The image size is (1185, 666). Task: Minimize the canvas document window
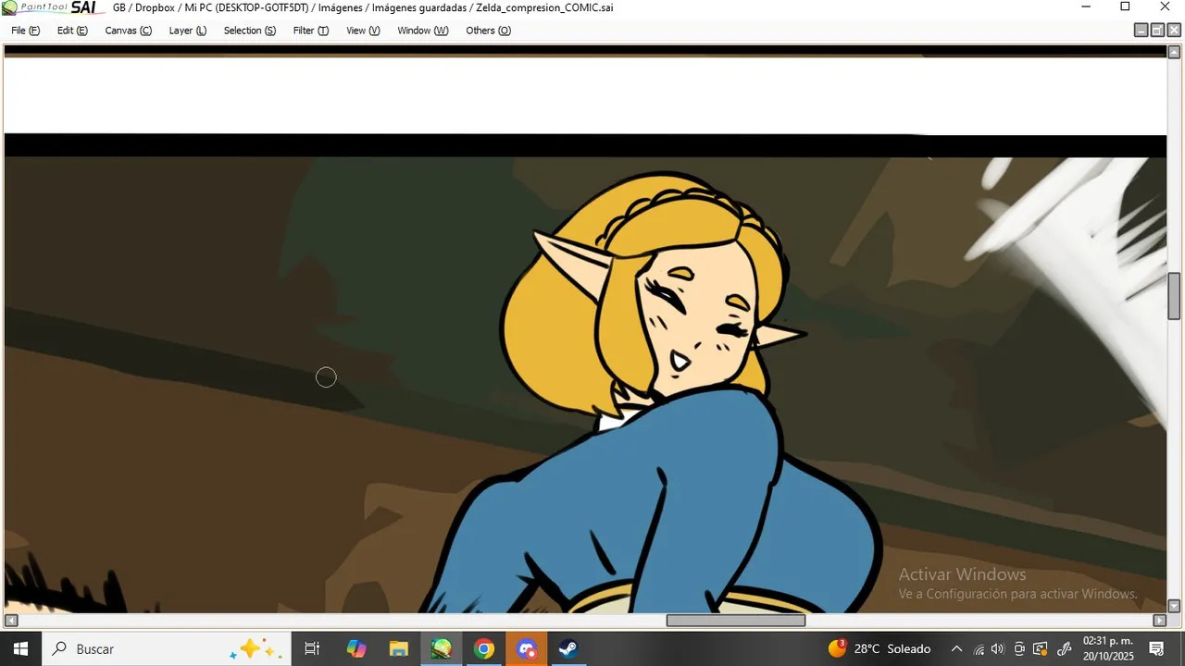tap(1141, 31)
